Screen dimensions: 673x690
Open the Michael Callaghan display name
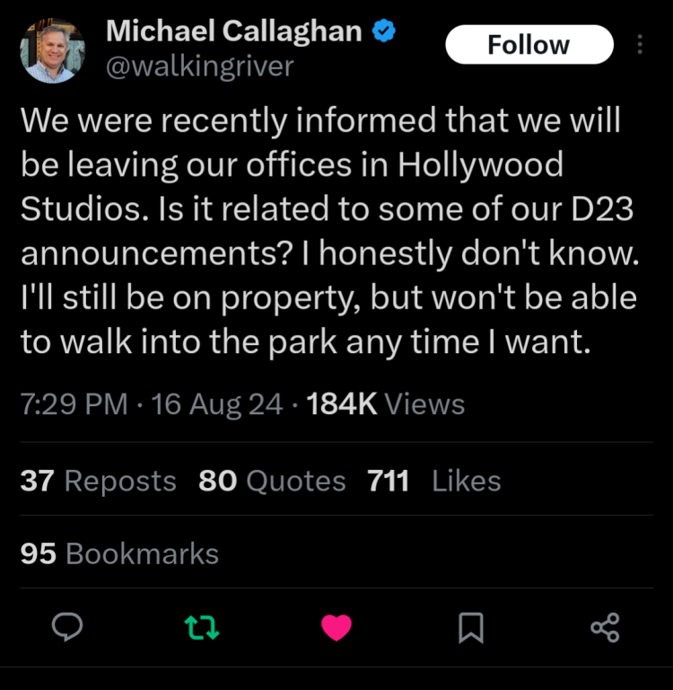coord(233,31)
